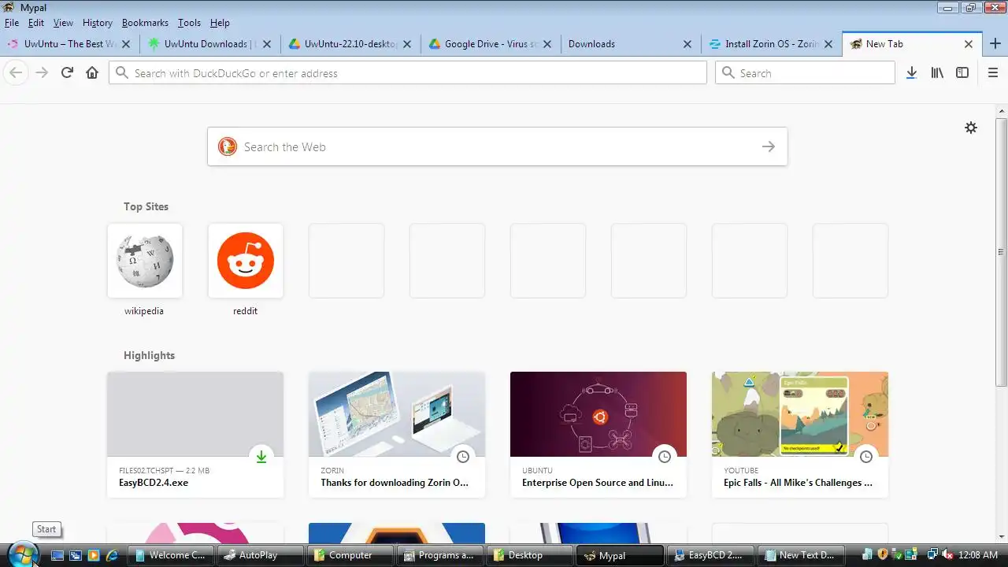Open the File menu
The height and width of the screenshot is (567, 1008).
point(11,23)
